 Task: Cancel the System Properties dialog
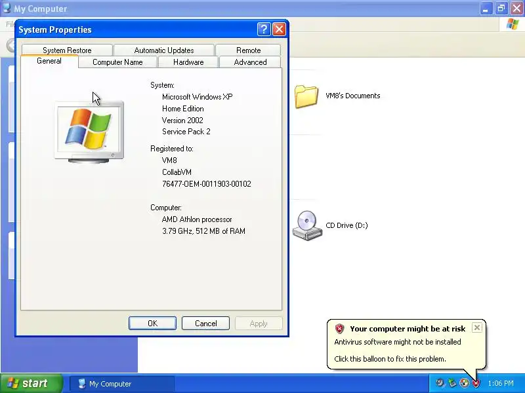pyautogui.click(x=205, y=323)
